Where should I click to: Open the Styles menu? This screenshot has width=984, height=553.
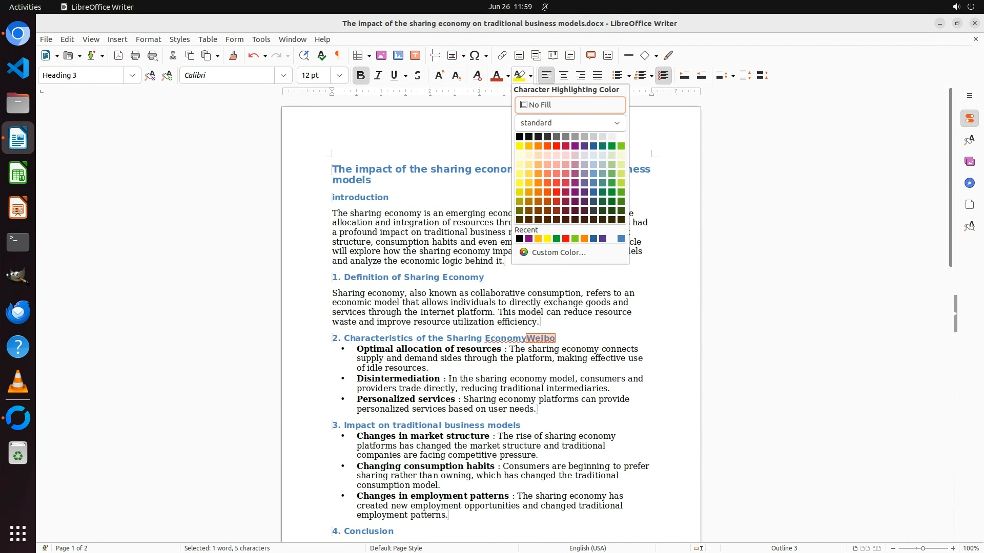click(x=179, y=39)
